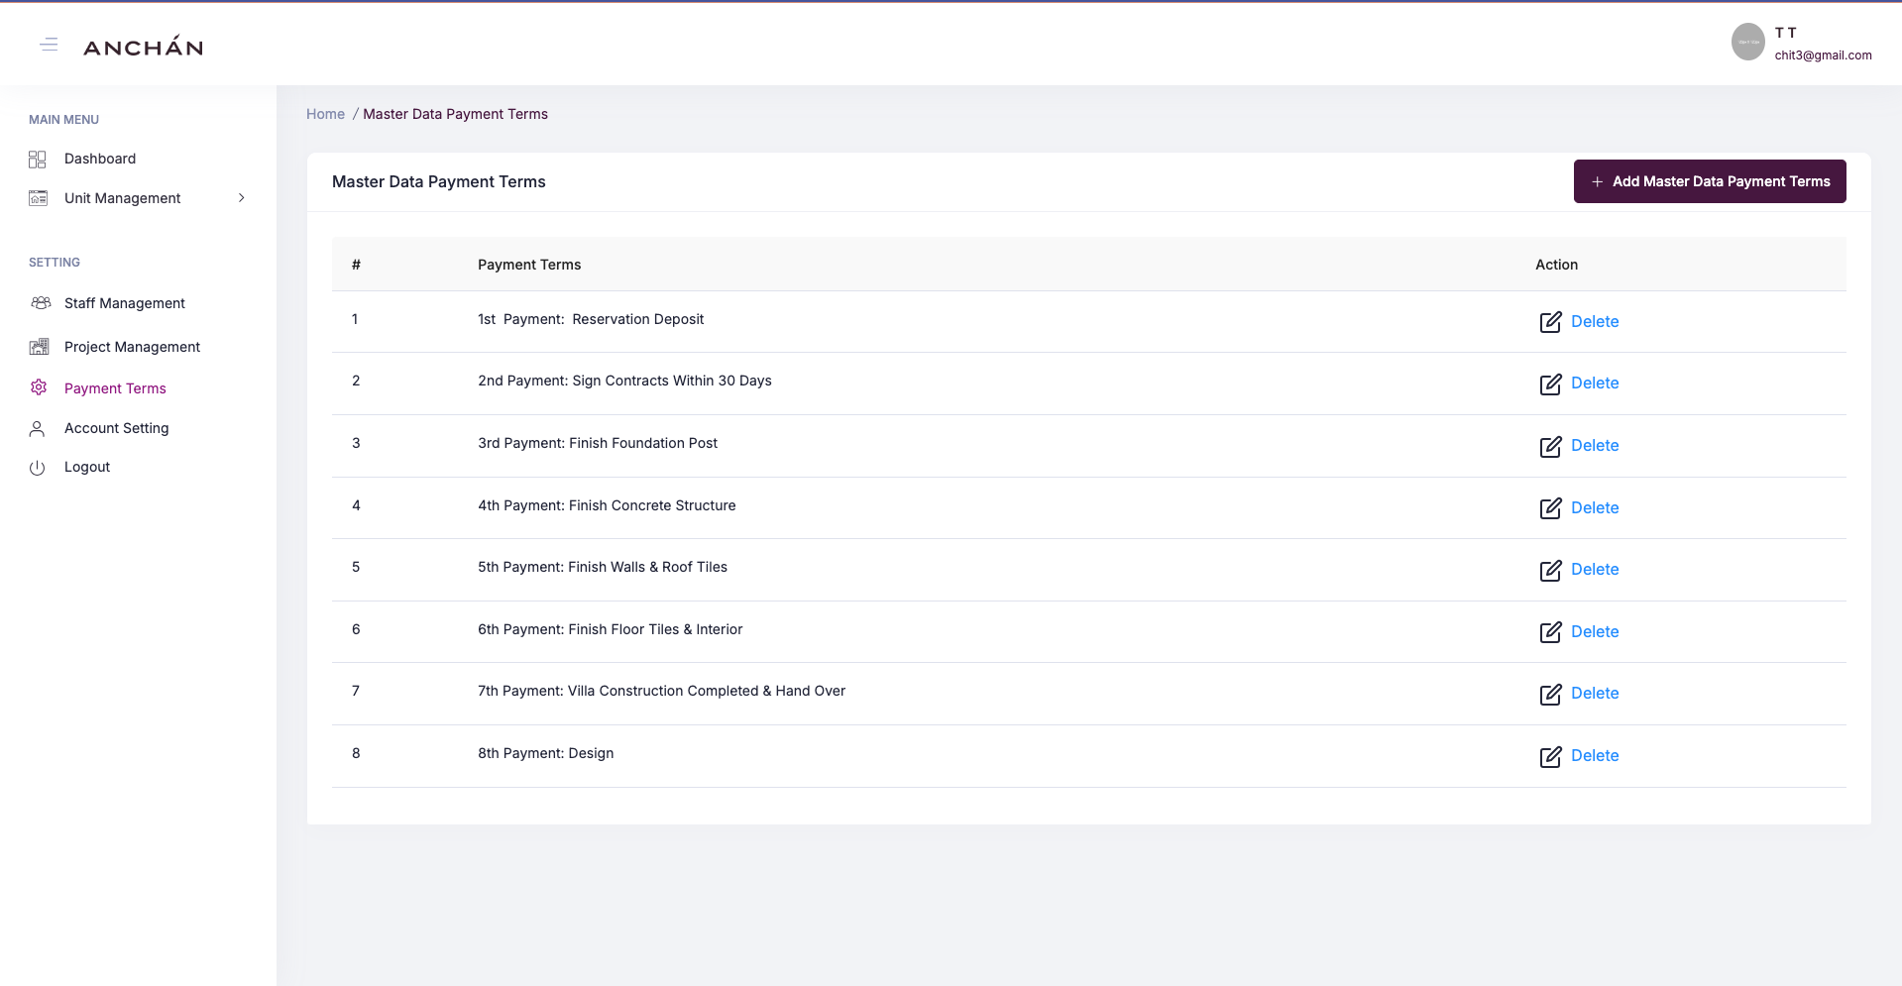Edit the 1st Payment Reservation Deposit row
Image resolution: width=1902 pixels, height=986 pixels.
(1550, 322)
